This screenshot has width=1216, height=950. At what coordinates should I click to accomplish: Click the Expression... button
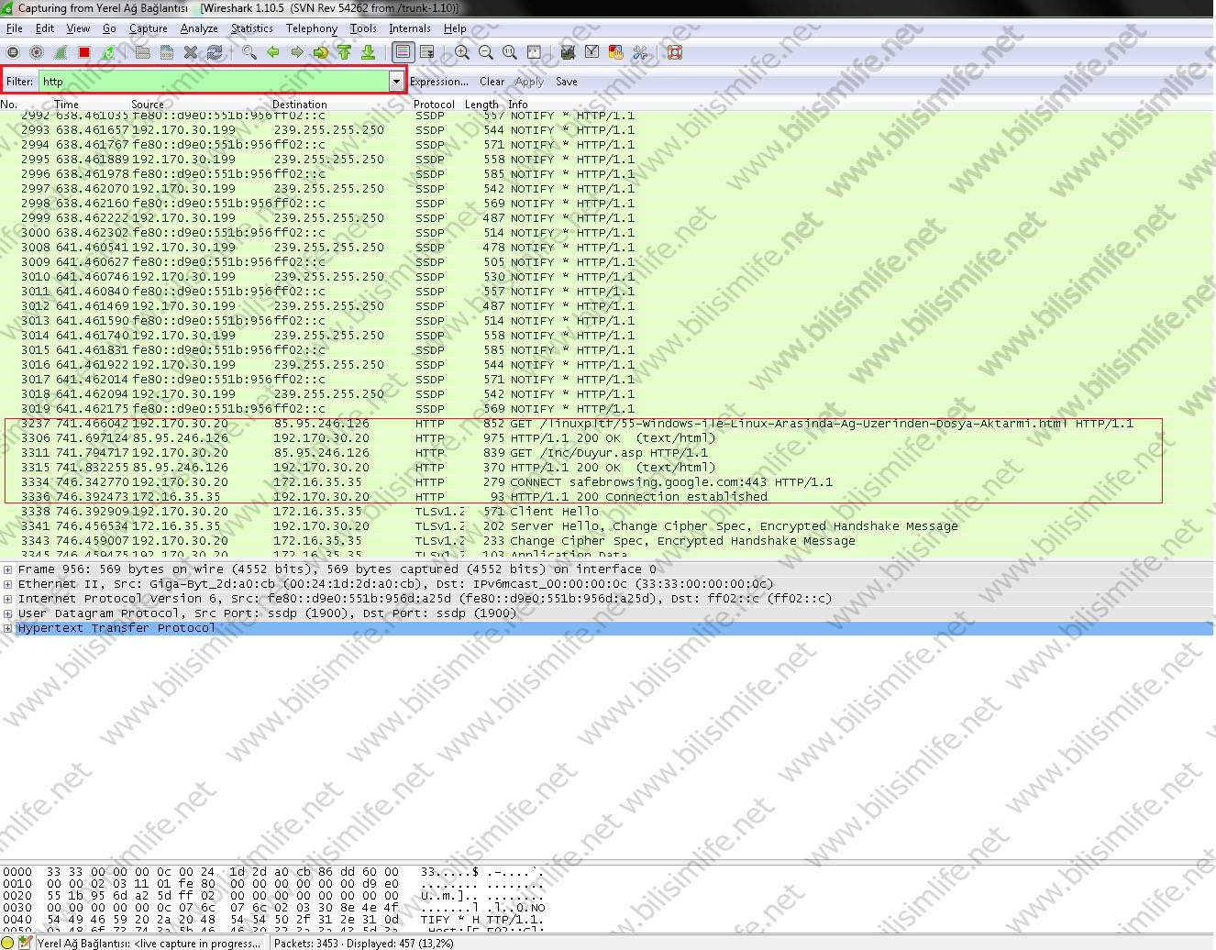pyautogui.click(x=438, y=82)
